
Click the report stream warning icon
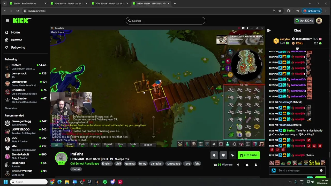coord(247,165)
